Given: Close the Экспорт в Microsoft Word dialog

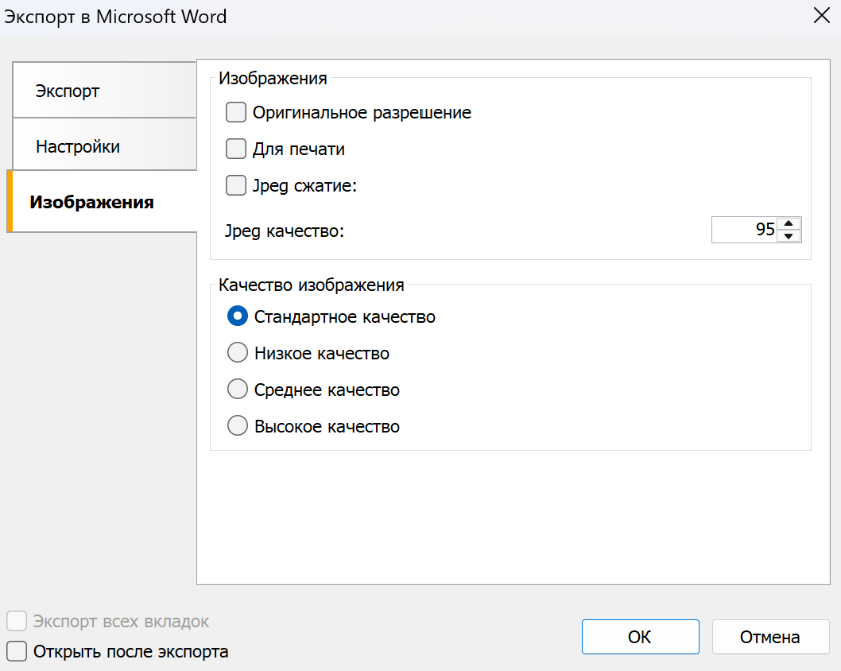Looking at the screenshot, I should [821, 17].
